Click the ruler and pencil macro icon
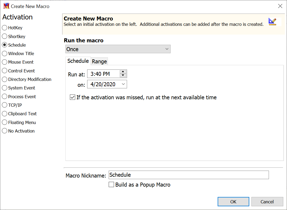The width and height of the screenshot is (287, 210). coord(272,22)
